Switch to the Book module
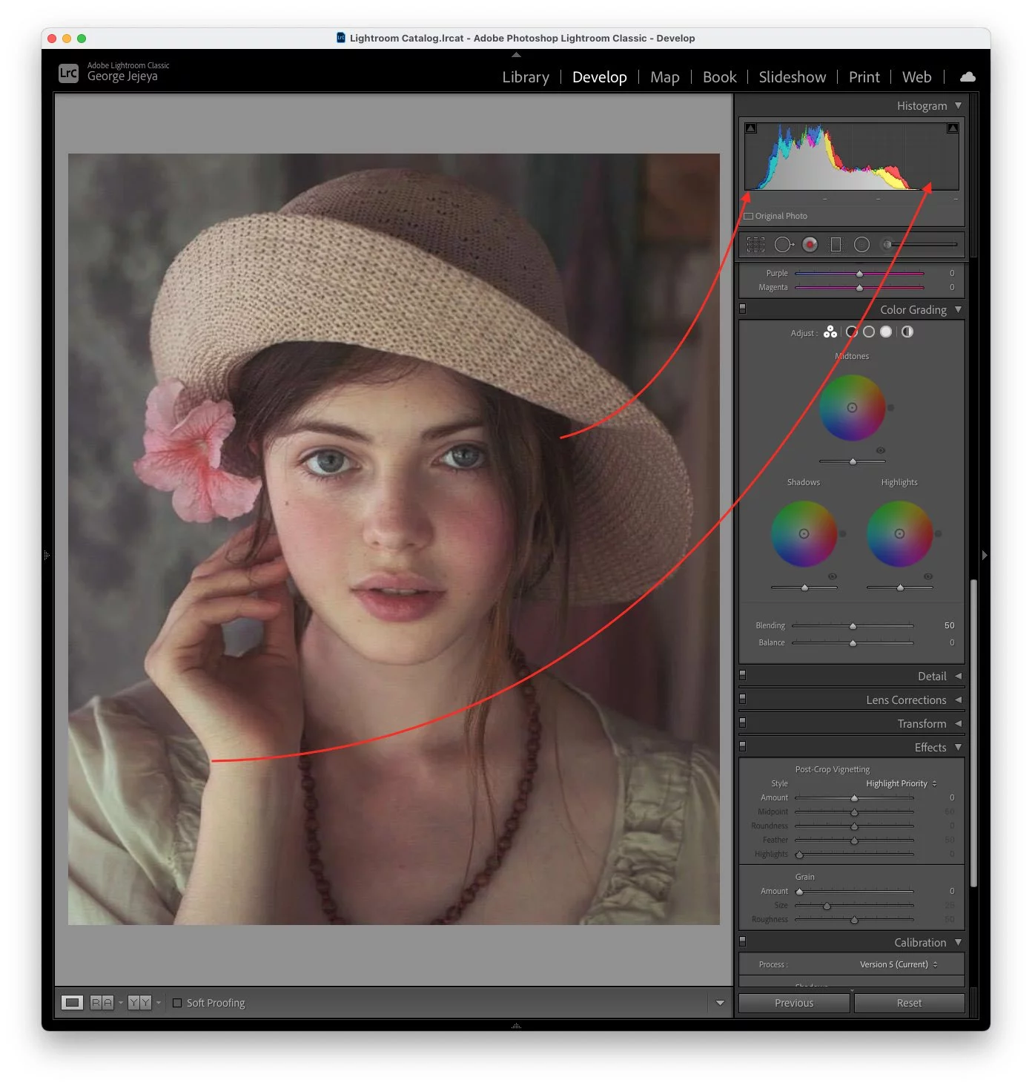 (x=720, y=77)
